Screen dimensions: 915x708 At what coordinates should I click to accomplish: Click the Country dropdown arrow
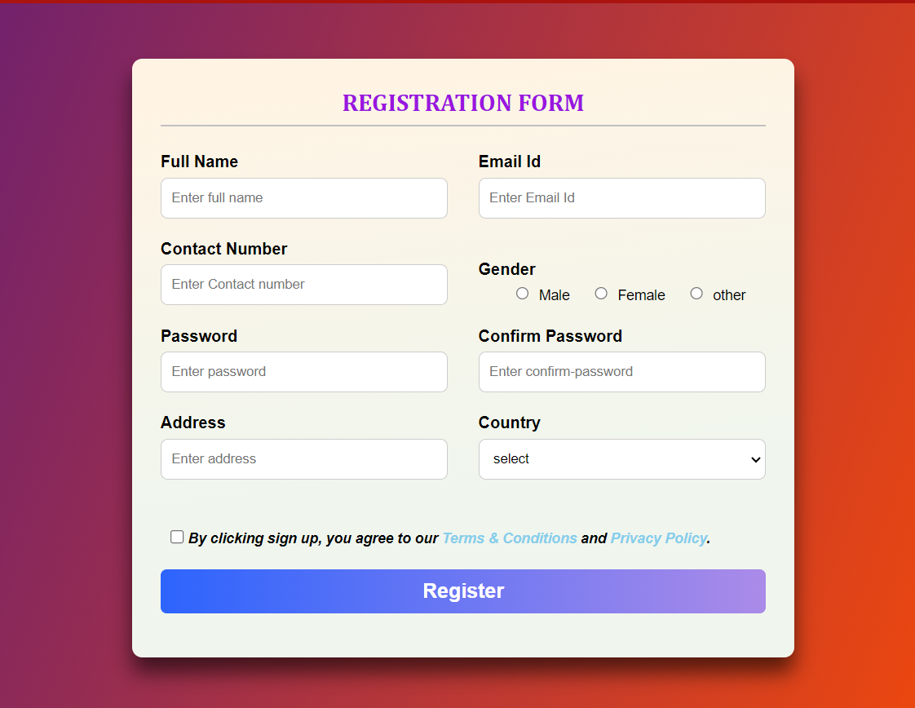[754, 459]
